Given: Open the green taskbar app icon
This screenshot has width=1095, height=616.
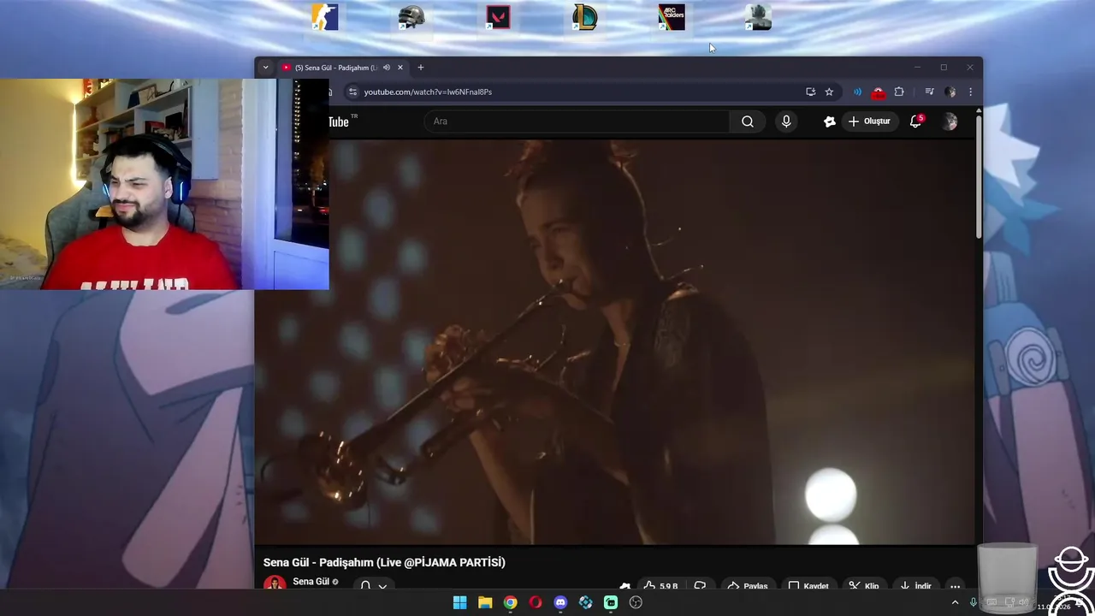Looking at the screenshot, I should click(611, 602).
